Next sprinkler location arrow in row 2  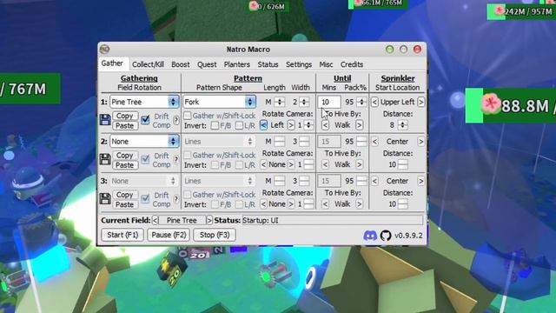pyautogui.click(x=420, y=141)
